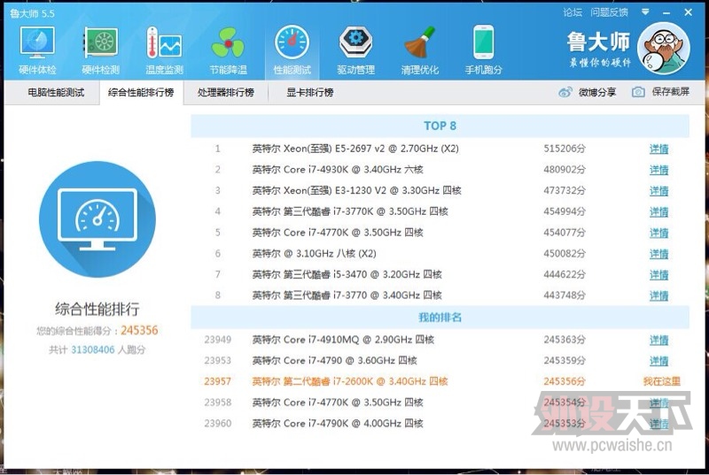Open the title bar dropdown menu arrow
709x475 pixels.
645,12
